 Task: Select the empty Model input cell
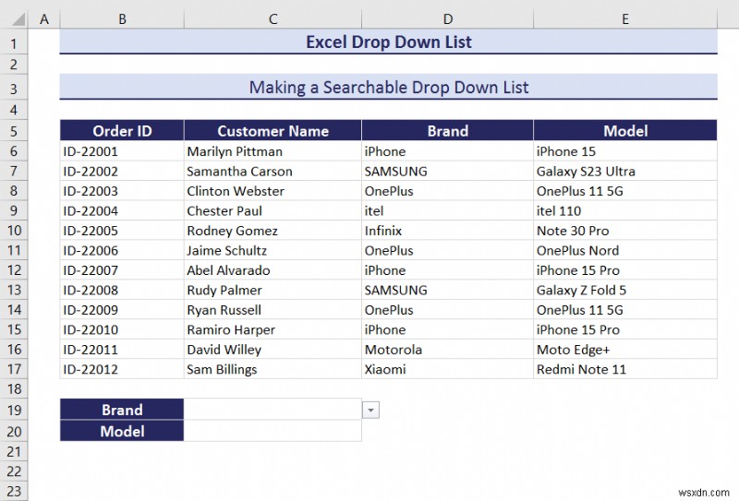(273, 431)
